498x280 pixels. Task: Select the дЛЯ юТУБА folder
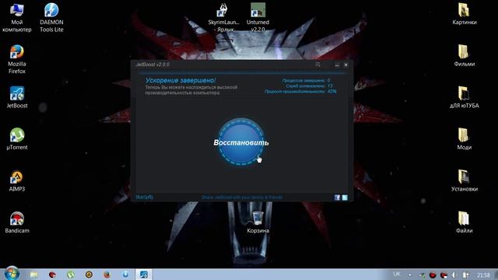click(464, 97)
